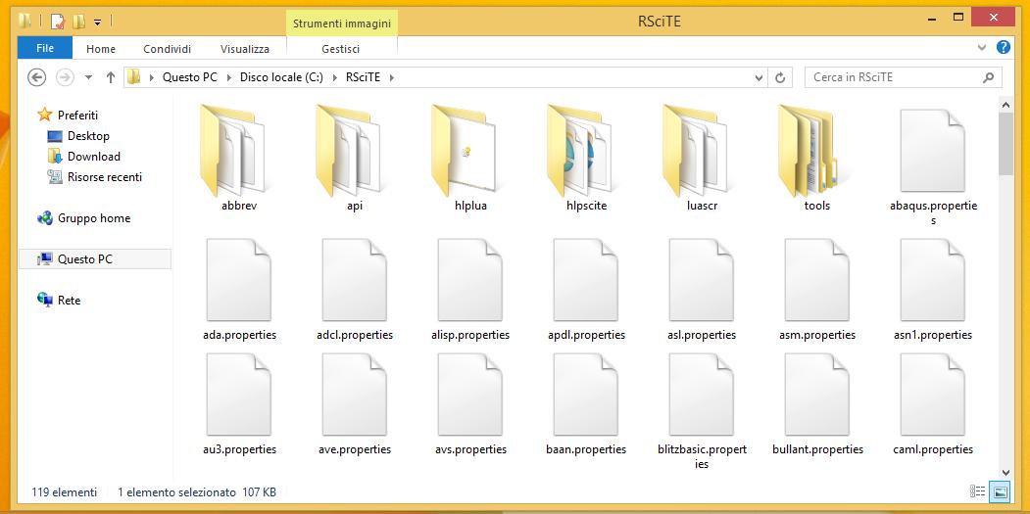Open the Help question mark icon

point(1004,47)
